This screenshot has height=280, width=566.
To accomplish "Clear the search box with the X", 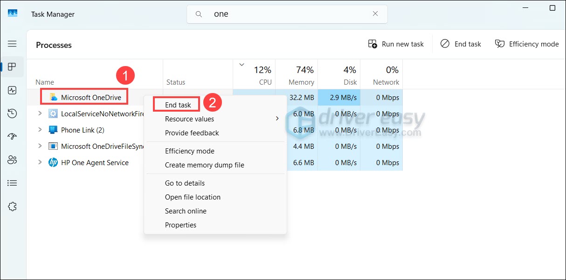I will tap(375, 14).
